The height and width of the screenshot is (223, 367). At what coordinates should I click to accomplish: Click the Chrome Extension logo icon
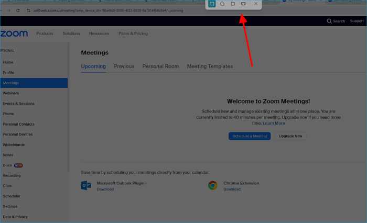(x=212, y=186)
